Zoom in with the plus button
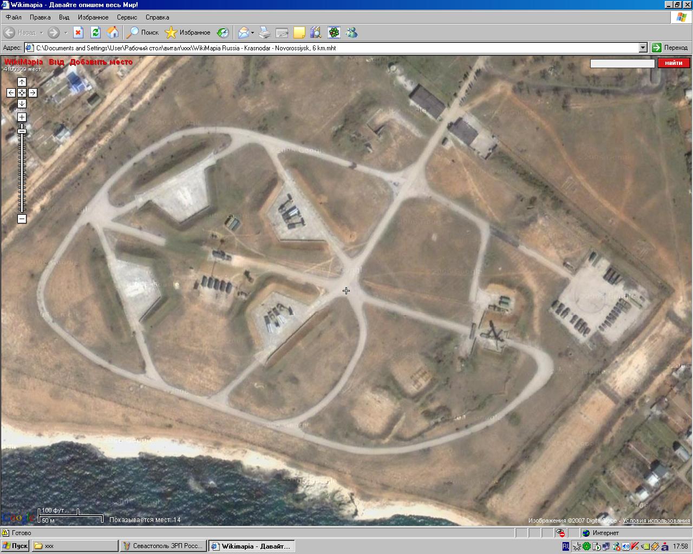693x554 pixels. 22,117
